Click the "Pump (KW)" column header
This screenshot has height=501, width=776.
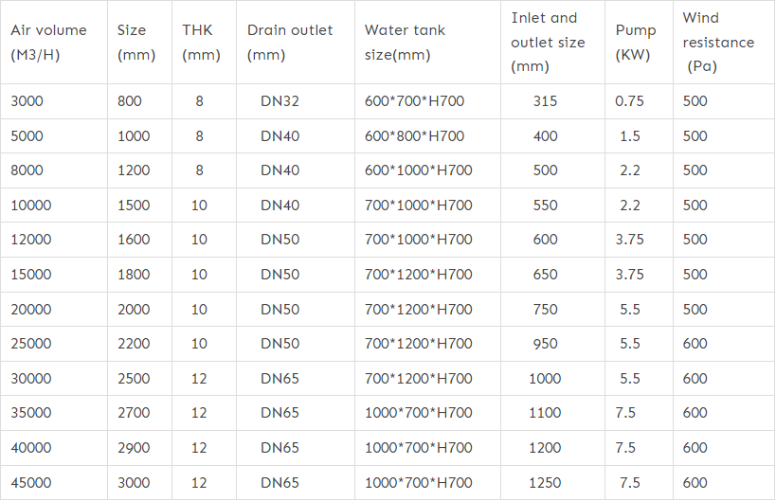pos(635,43)
